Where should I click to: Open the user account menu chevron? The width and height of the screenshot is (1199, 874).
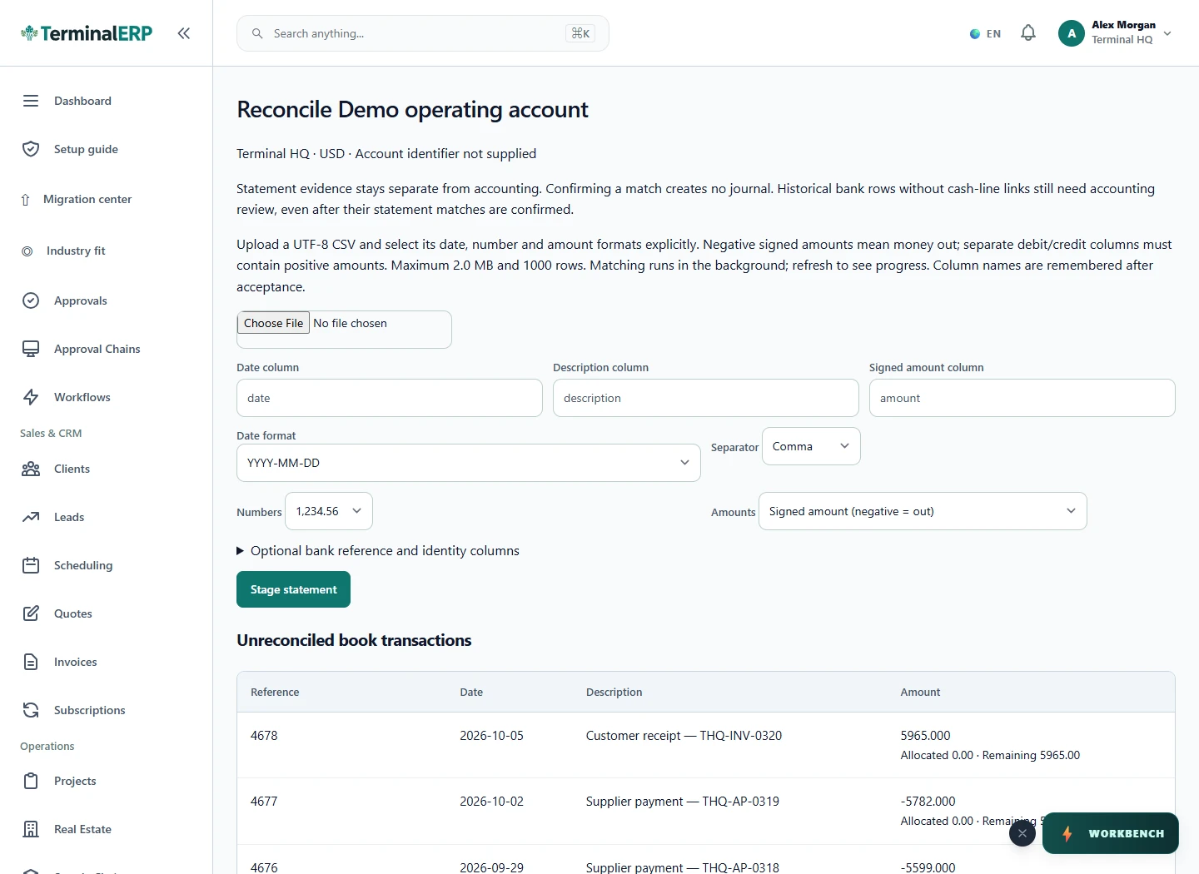[x=1167, y=33]
